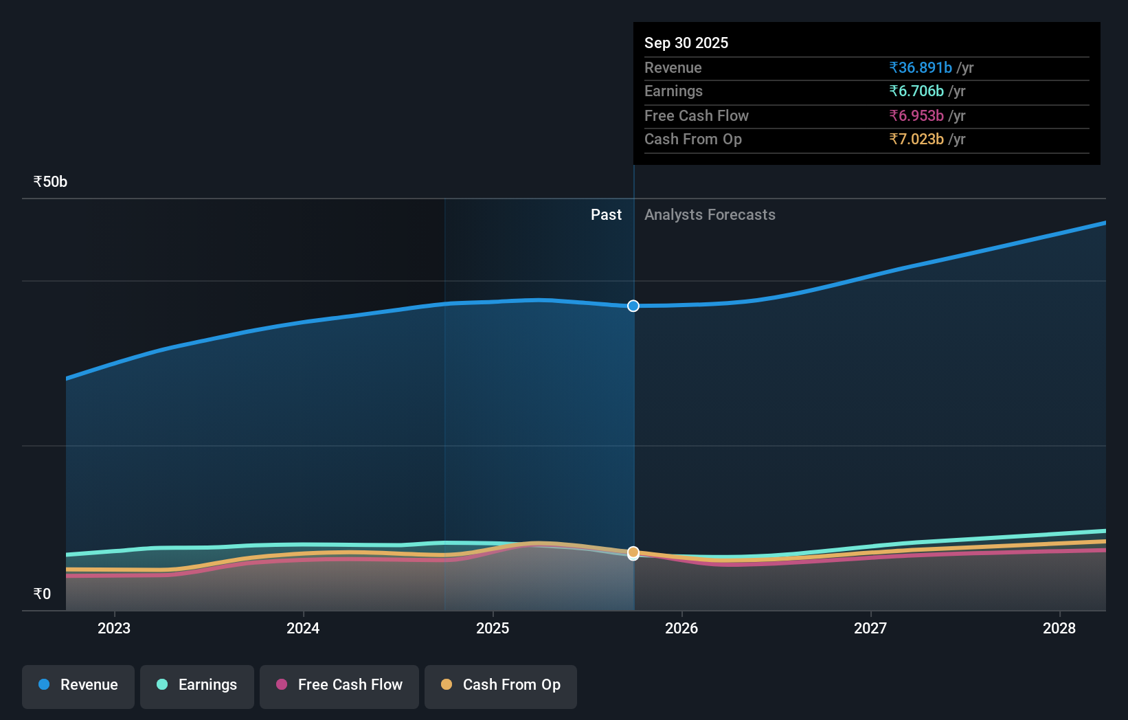Click the 2026 label on the x-axis
The image size is (1128, 720).
[x=681, y=628]
